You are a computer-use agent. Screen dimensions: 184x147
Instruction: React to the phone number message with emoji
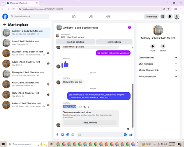click(x=81, y=107)
